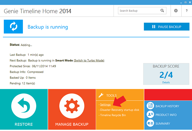This screenshot has width=192, height=131.
Task: Click the 'Status: Adding...' text
Action: pyautogui.click(x=21, y=45)
